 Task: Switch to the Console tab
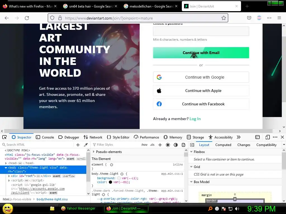click(45, 137)
